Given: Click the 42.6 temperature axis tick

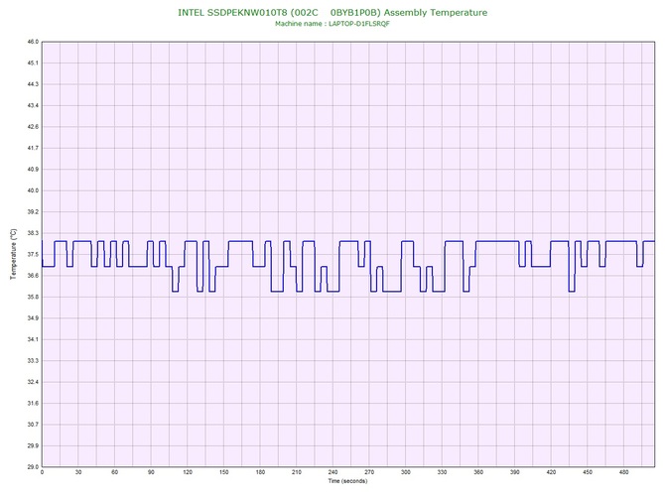Looking at the screenshot, I should pos(33,127).
